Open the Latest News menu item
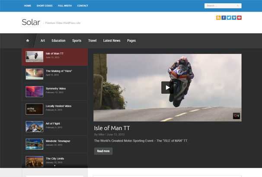The width and height of the screenshot is (262, 177). click(x=112, y=41)
